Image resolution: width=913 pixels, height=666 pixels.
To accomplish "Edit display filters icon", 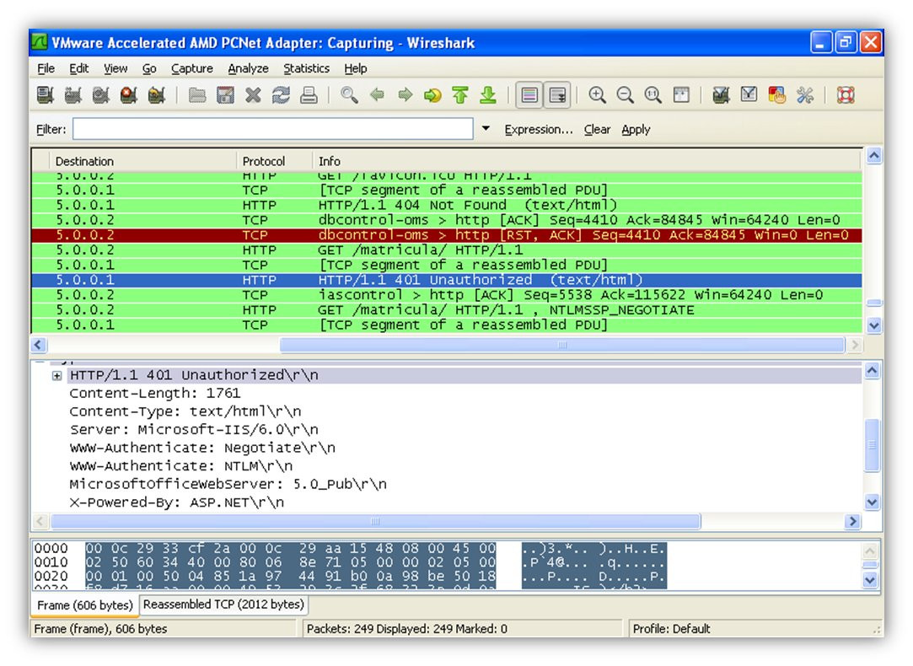I will point(749,95).
